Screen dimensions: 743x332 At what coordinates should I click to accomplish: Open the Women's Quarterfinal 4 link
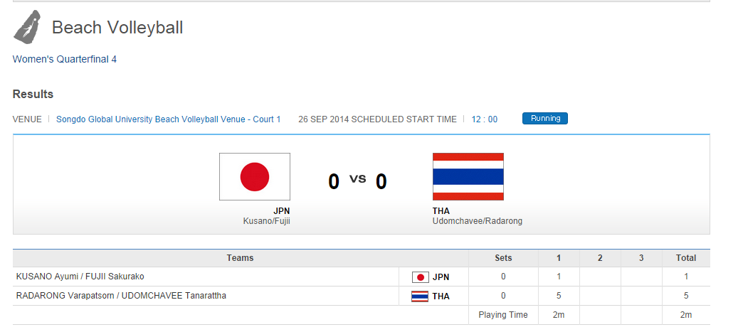pyautogui.click(x=65, y=60)
